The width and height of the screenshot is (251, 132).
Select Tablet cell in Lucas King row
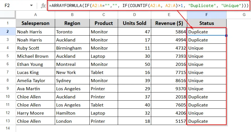pyautogui.click(x=104, y=72)
